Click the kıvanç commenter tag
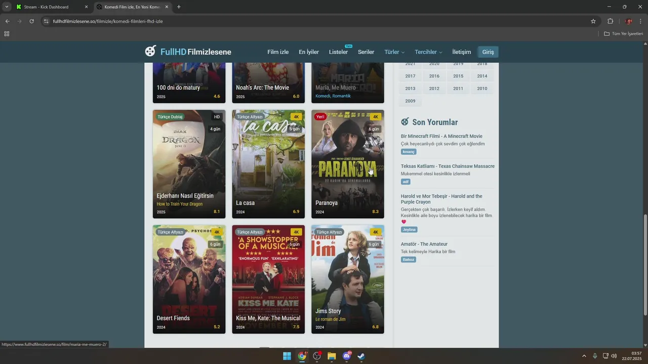The image size is (648, 364). click(409, 152)
